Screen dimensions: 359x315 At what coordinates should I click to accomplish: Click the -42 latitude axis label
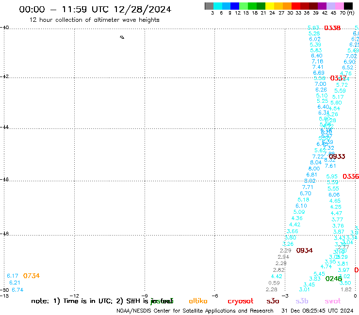(x=4, y=76)
